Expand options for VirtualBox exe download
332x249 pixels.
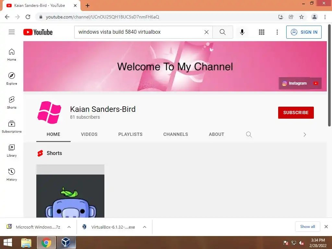[x=145, y=227]
